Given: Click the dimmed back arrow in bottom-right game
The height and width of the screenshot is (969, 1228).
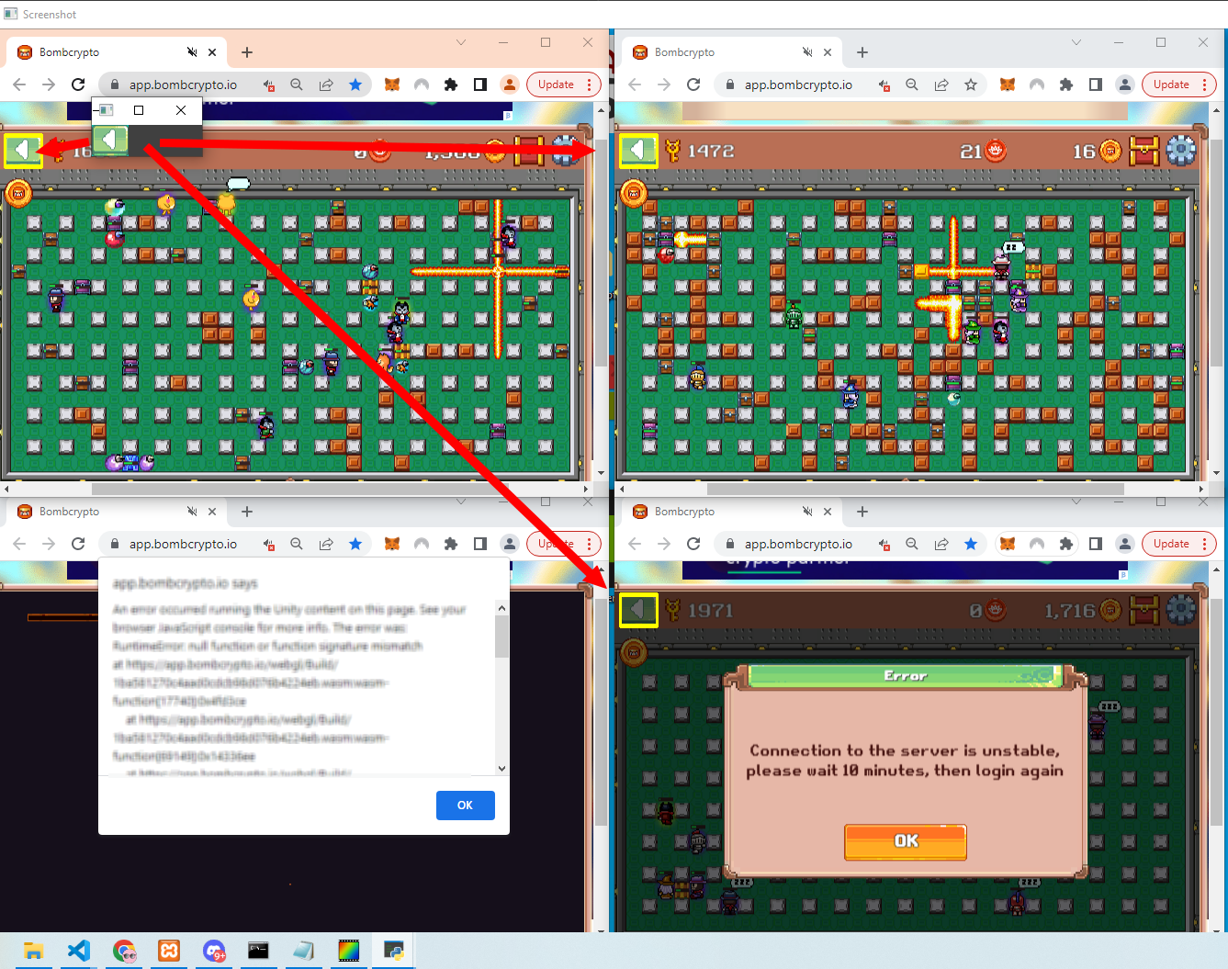Looking at the screenshot, I should [637, 610].
